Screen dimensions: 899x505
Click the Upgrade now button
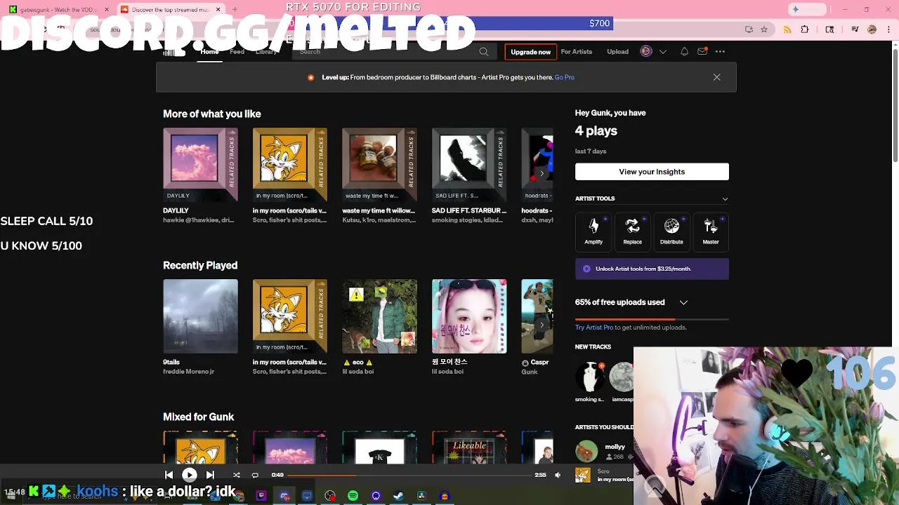pos(531,52)
